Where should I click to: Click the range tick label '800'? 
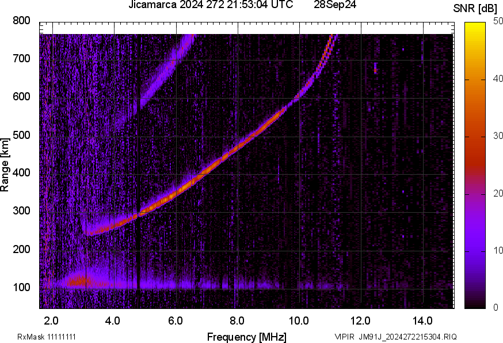pos(21,21)
